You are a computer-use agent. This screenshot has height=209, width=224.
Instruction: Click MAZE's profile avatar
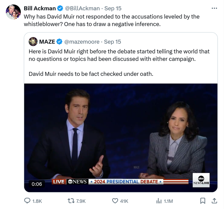pos(33,42)
